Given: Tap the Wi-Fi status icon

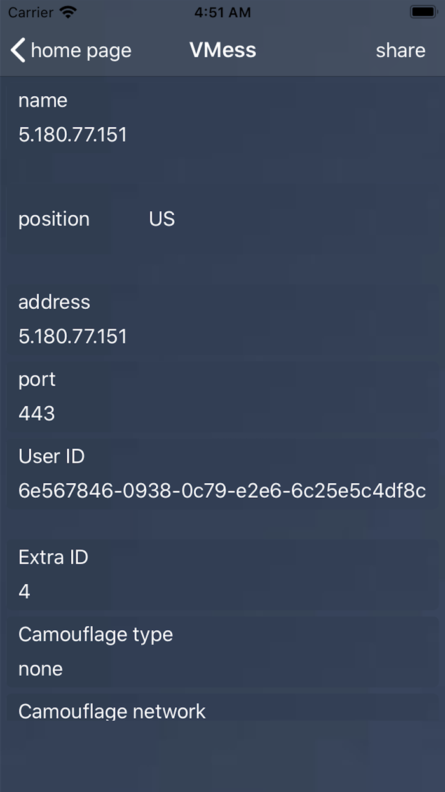Looking at the screenshot, I should (67, 12).
